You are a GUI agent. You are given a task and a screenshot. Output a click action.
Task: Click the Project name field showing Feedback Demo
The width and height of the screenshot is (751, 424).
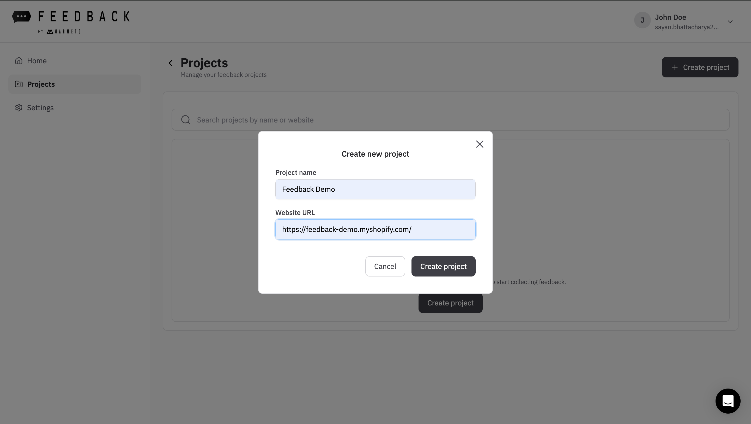pyautogui.click(x=375, y=189)
